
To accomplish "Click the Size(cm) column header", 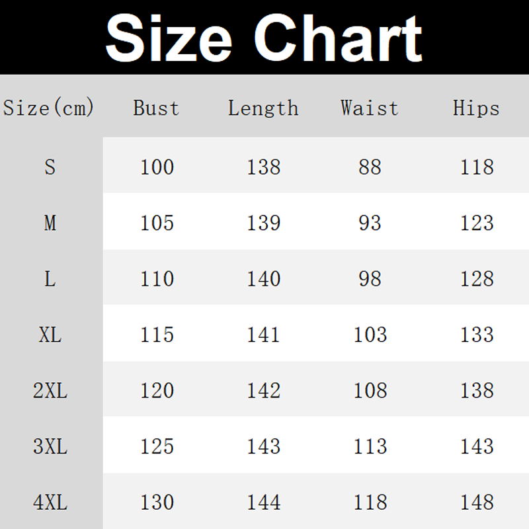I will (49, 108).
